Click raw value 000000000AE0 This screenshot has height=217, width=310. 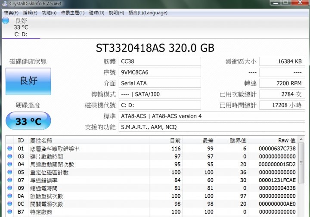pos(277,204)
